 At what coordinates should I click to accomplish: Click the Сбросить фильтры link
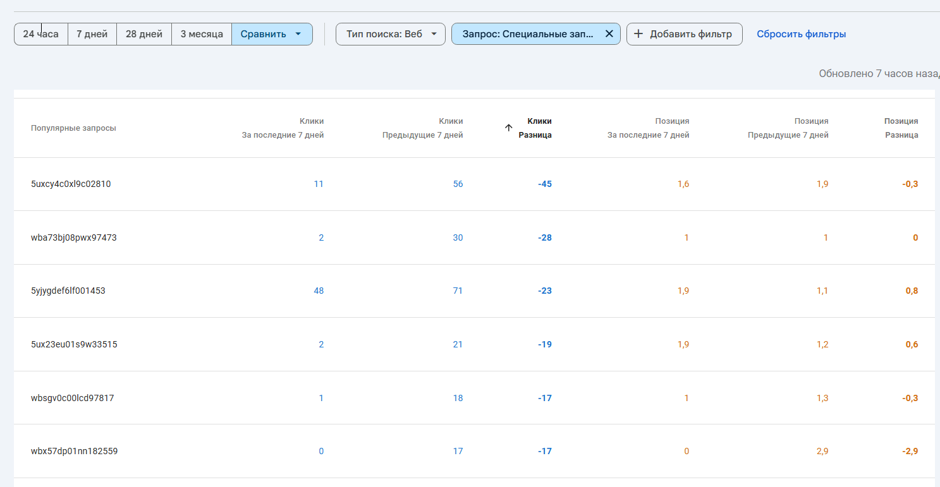[801, 34]
